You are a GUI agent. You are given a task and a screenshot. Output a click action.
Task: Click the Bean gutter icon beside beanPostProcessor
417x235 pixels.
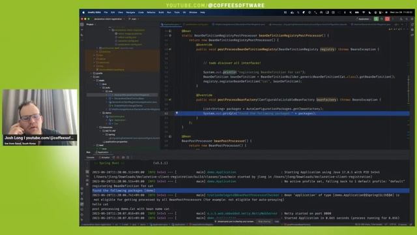170,136
